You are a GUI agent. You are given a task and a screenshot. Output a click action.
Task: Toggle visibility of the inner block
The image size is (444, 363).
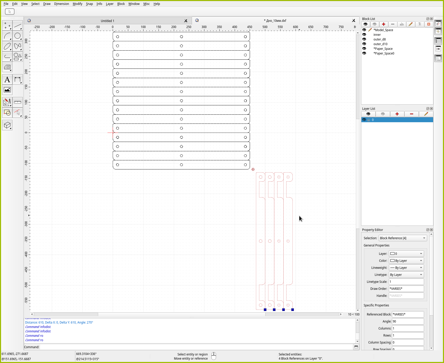click(x=364, y=35)
